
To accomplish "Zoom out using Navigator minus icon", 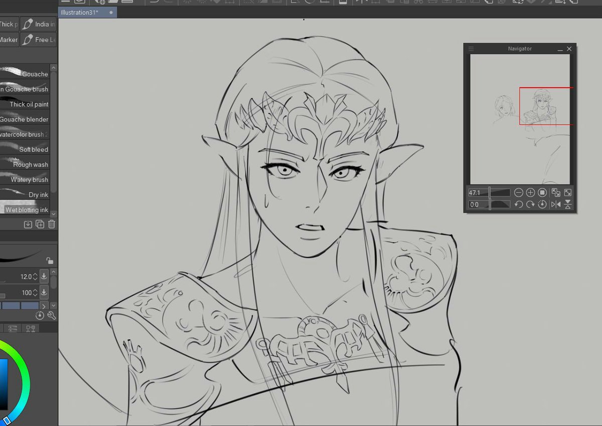I will 518,192.
